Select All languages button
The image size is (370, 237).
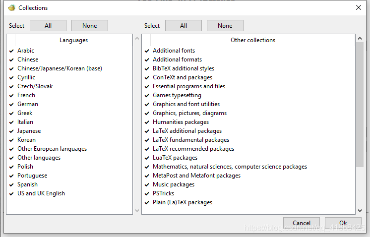point(48,25)
